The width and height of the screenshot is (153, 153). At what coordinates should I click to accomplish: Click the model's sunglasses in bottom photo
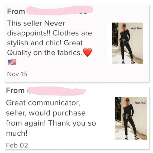pos(127,101)
